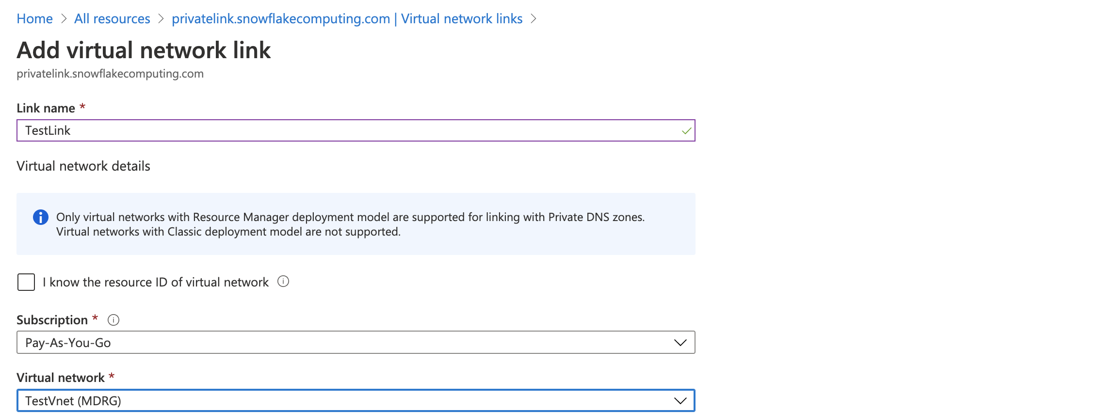Screen dimensions: 1100x413
Task: Click blue info icon in notice banner
Action: [41, 217]
